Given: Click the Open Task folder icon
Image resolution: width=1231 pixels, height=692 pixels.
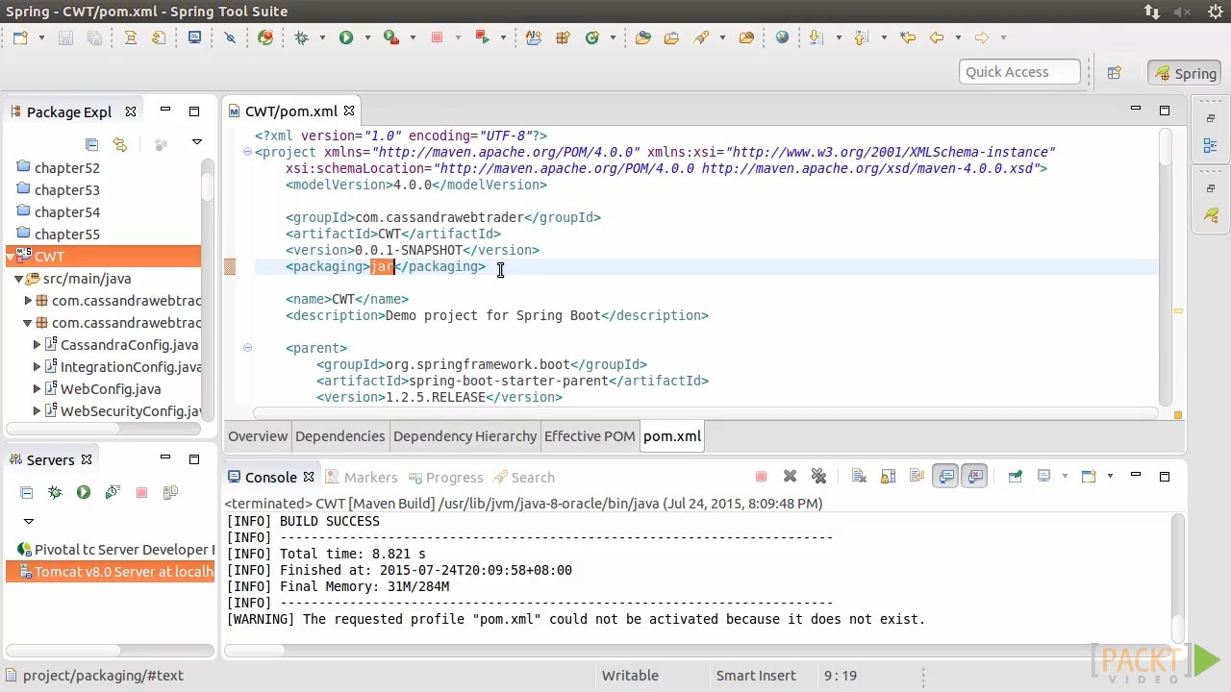Looking at the screenshot, I should click(672, 37).
